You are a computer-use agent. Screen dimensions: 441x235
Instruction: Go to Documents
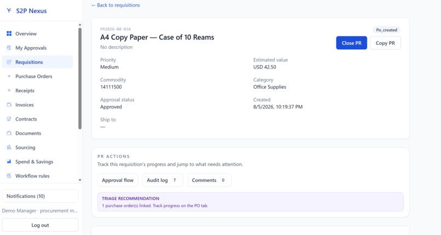37,133
